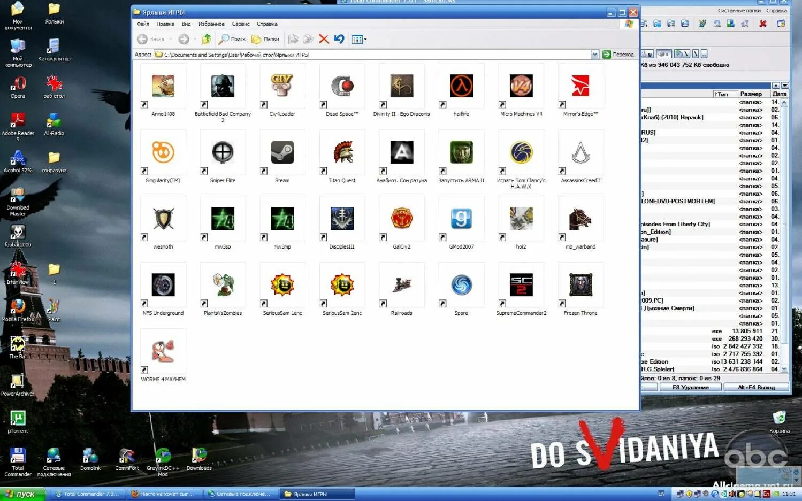Select the SupremeCommander2 shortcut
This screenshot has width=802, height=501.
[521, 285]
